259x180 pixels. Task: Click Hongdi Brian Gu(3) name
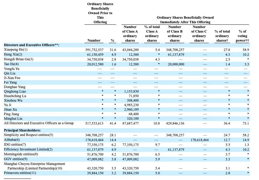coord(18,59)
